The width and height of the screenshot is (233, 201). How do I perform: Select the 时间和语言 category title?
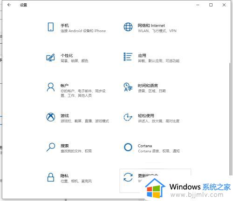tap(148, 86)
